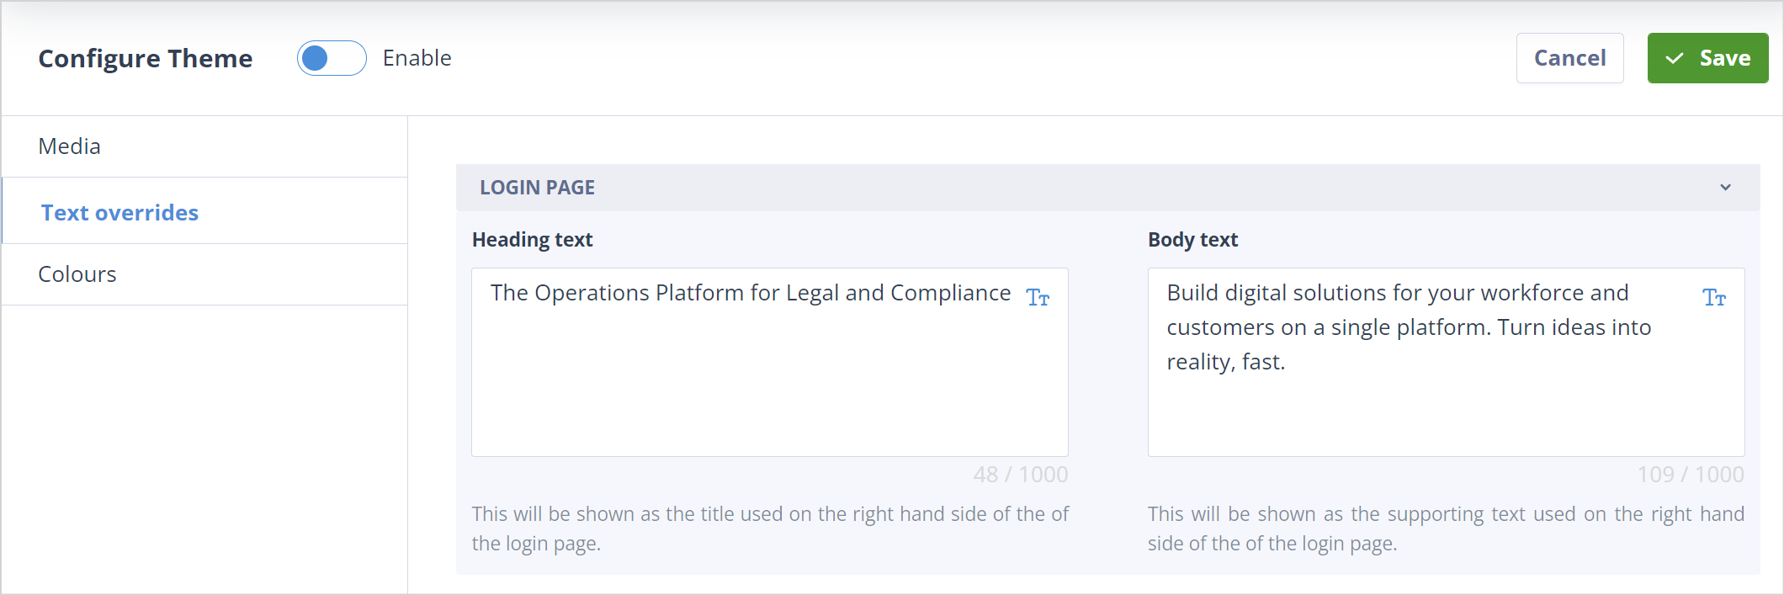Collapse the LOGIN PAGE section chevron

coord(1726,188)
